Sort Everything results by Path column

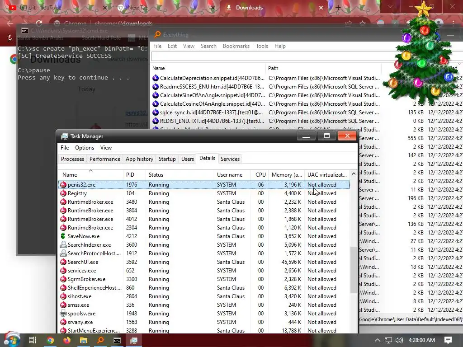tap(323, 68)
